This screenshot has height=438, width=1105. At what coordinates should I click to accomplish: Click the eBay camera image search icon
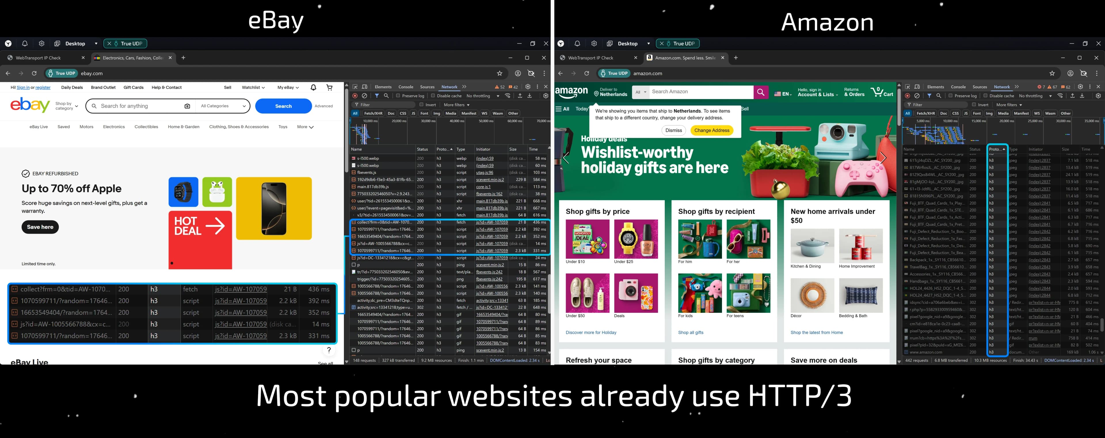[x=187, y=106]
